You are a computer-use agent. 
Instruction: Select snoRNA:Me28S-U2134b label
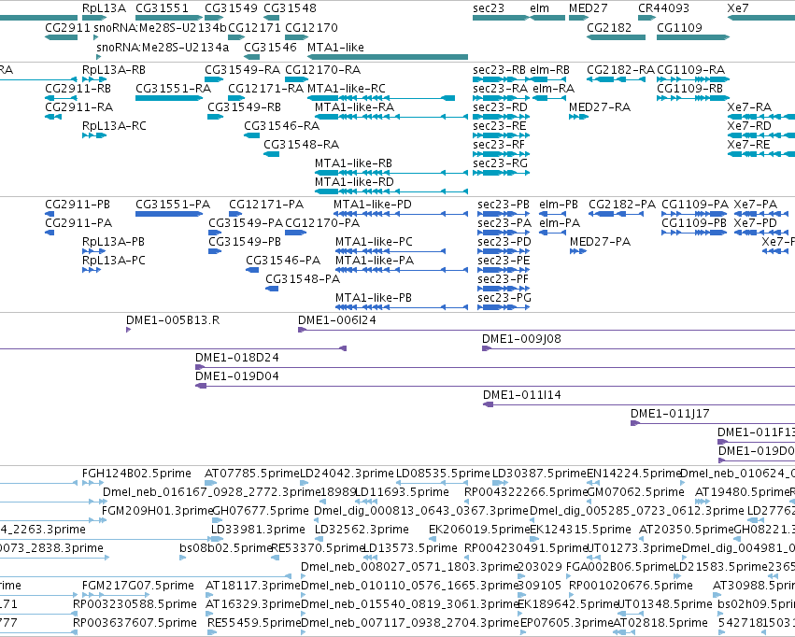pyautogui.click(x=161, y=27)
